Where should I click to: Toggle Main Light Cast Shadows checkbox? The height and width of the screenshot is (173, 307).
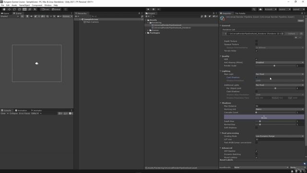click(x=257, y=77)
